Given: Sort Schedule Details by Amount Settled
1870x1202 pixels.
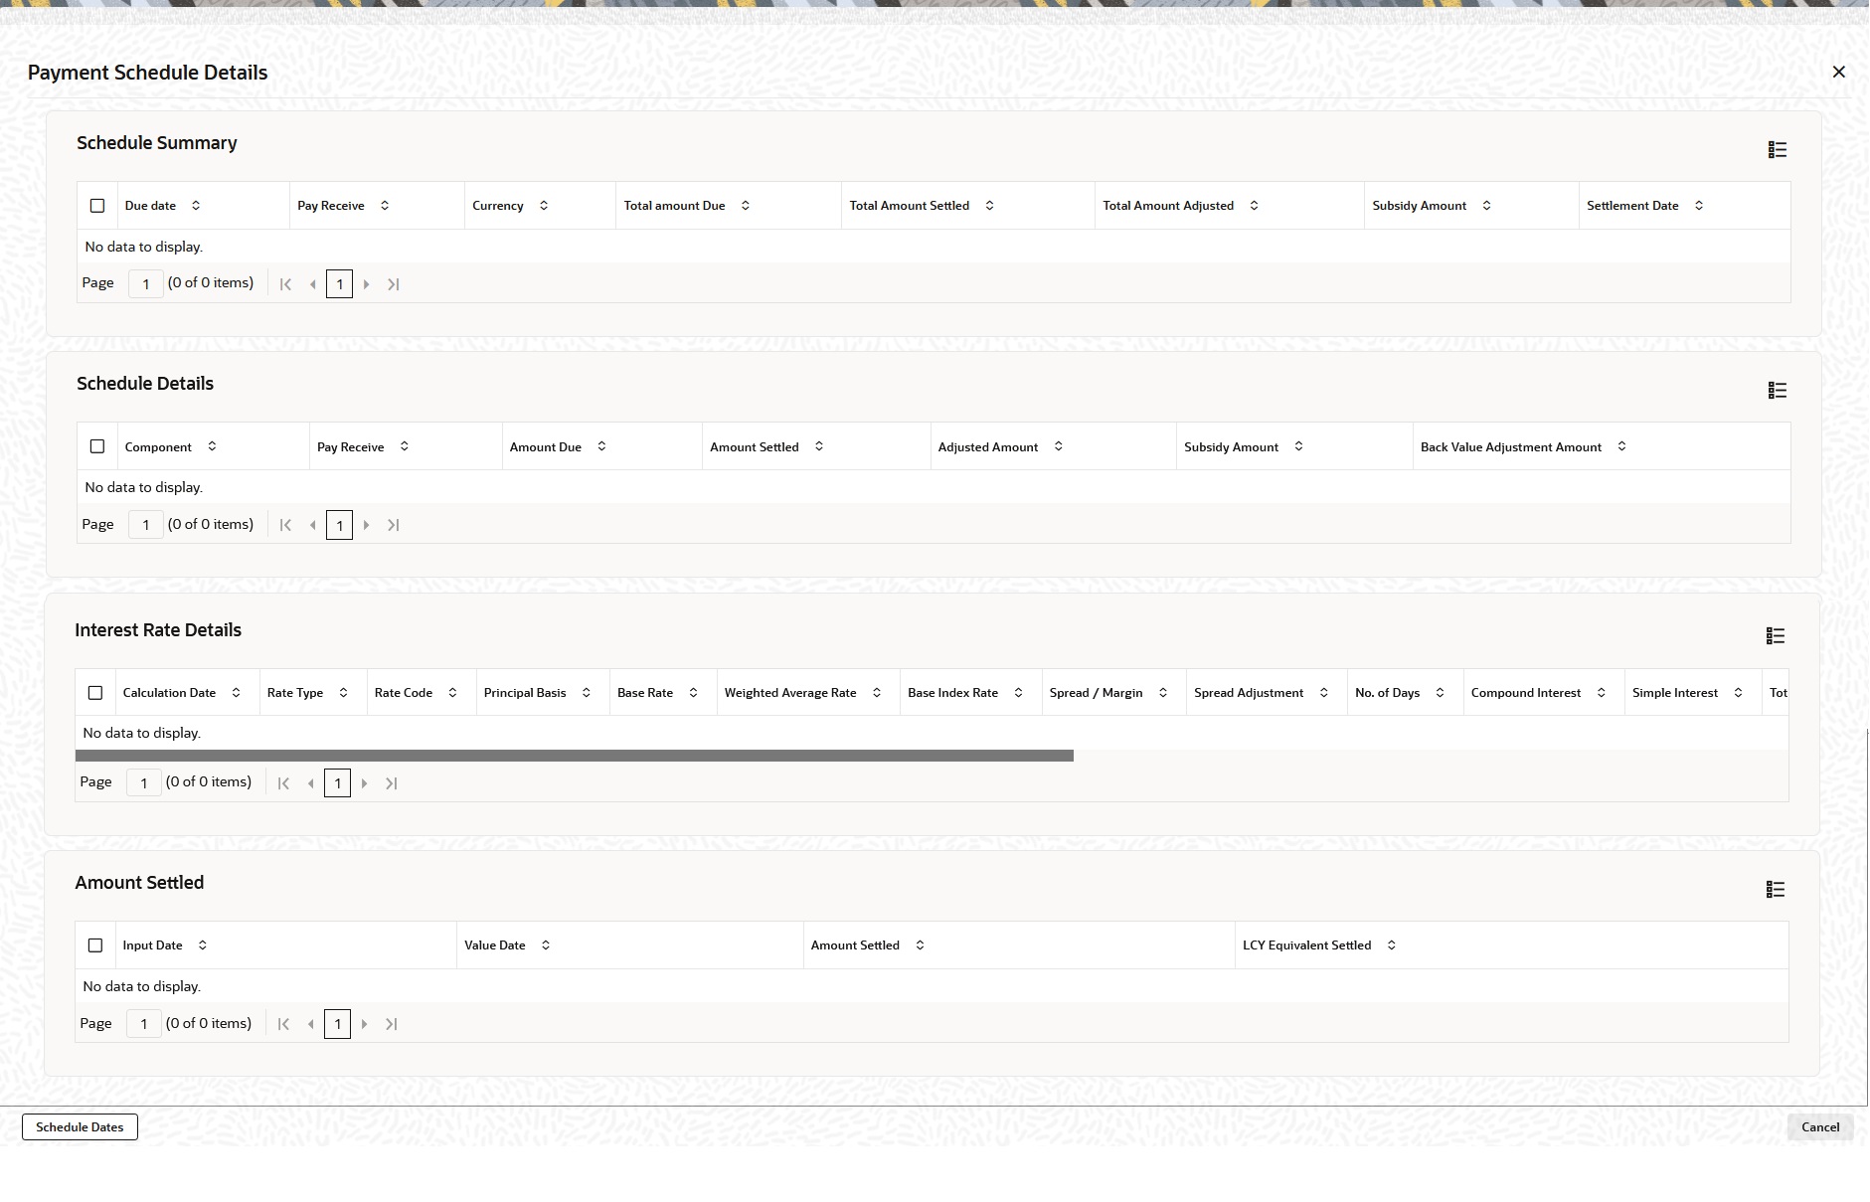Looking at the screenshot, I should (x=819, y=446).
